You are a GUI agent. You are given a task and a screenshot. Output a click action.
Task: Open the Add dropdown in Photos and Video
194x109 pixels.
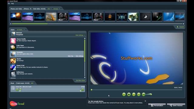(x=49, y=9)
